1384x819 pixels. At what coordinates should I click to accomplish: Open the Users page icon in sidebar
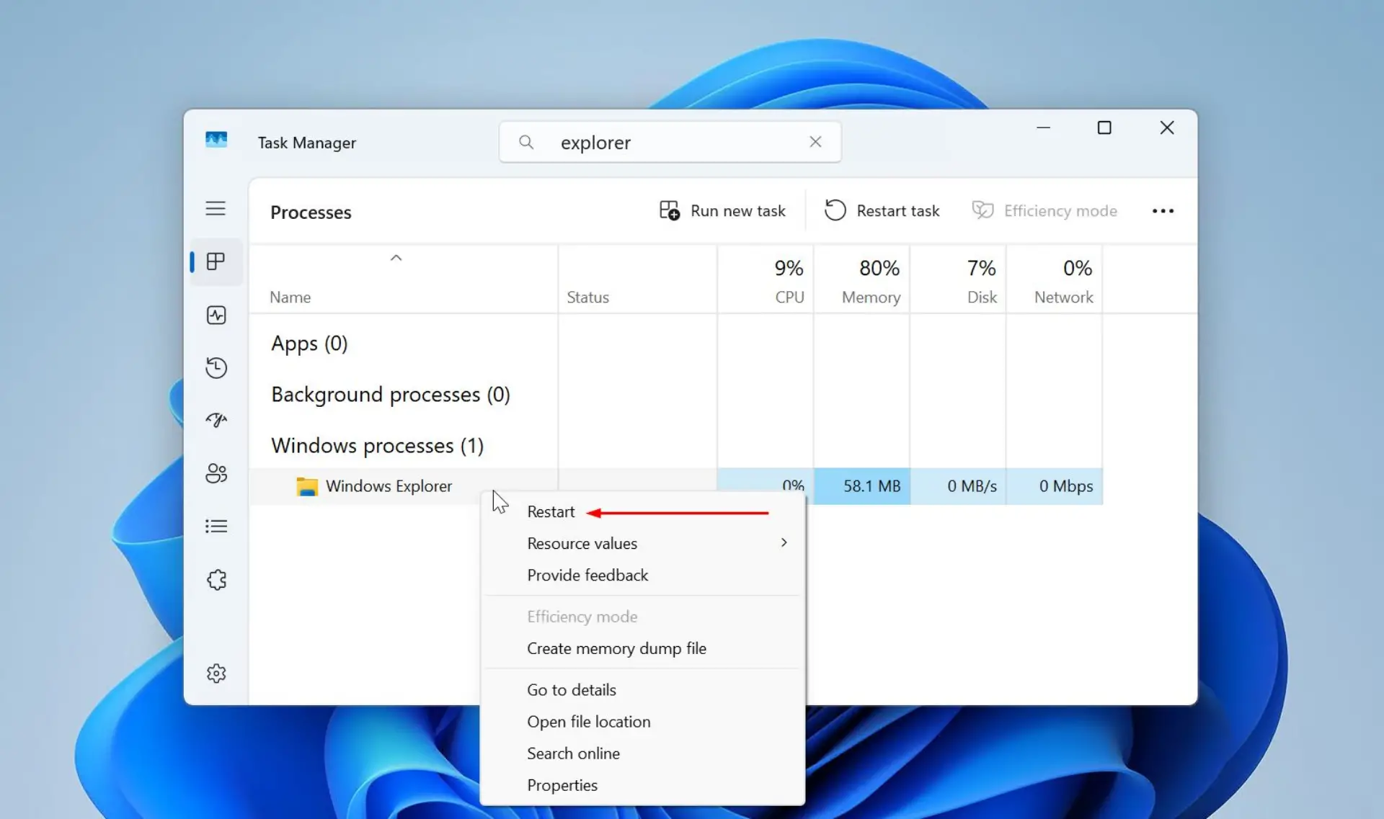(x=216, y=473)
